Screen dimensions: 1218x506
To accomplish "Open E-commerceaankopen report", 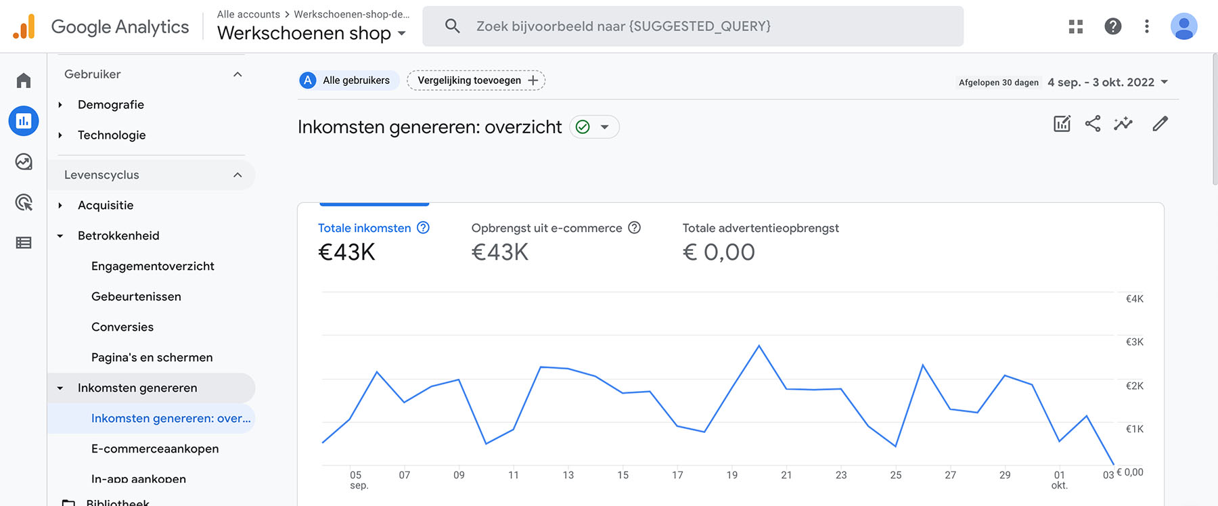I will pos(155,449).
